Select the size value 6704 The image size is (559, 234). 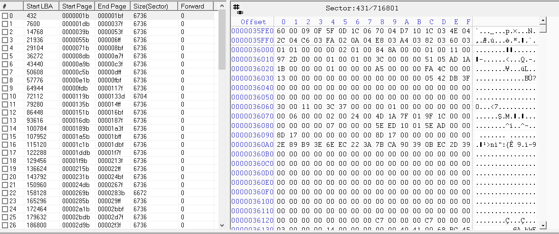point(140,96)
